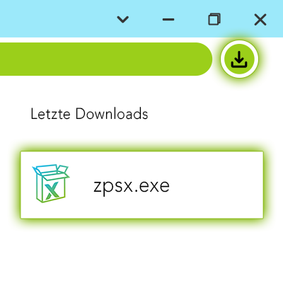Click the zpsx.exe installer box icon
Screen dimensions: 283x283
tap(51, 183)
